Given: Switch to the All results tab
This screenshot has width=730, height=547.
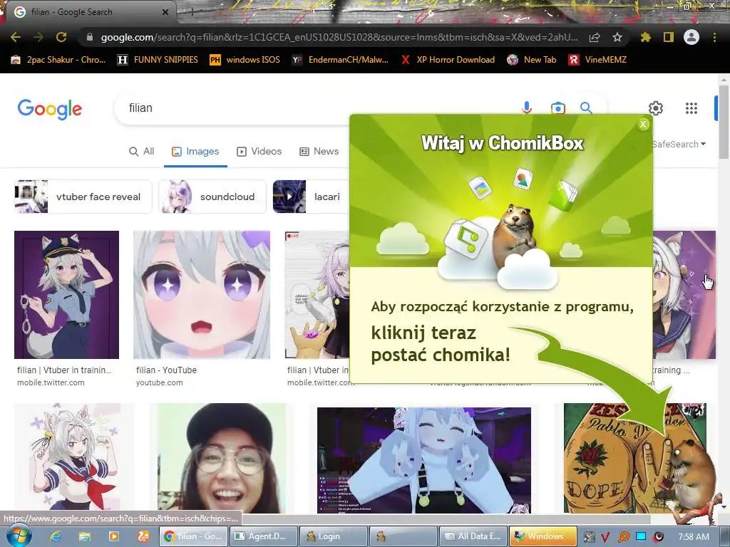Looking at the screenshot, I should [x=142, y=152].
